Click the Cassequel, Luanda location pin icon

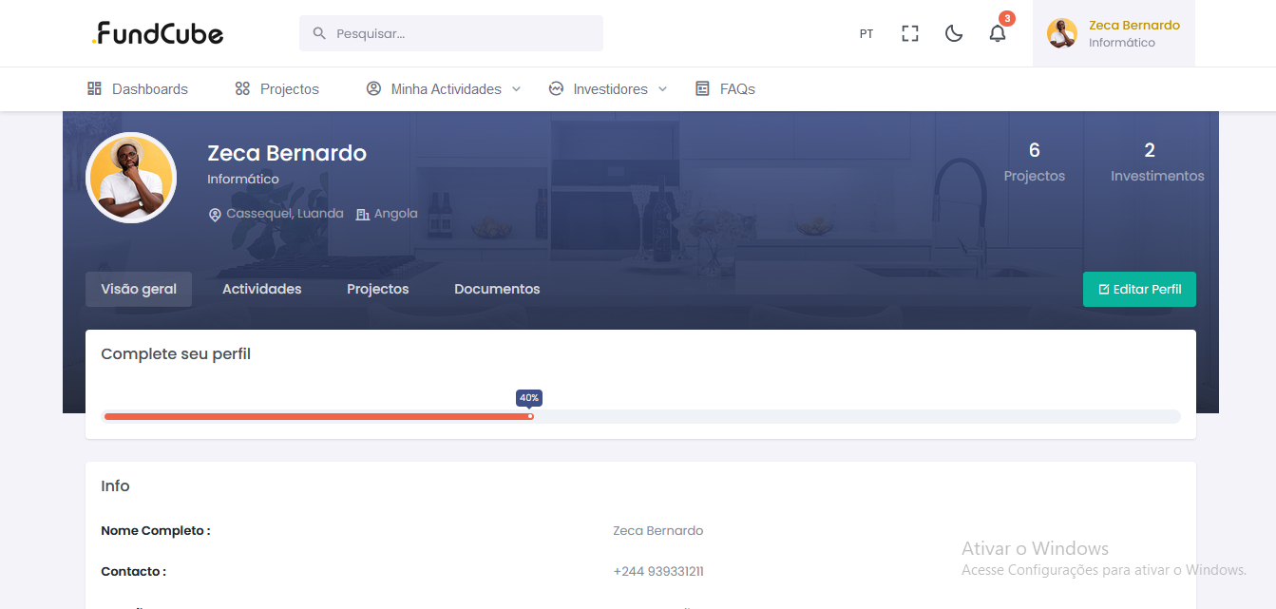(215, 215)
